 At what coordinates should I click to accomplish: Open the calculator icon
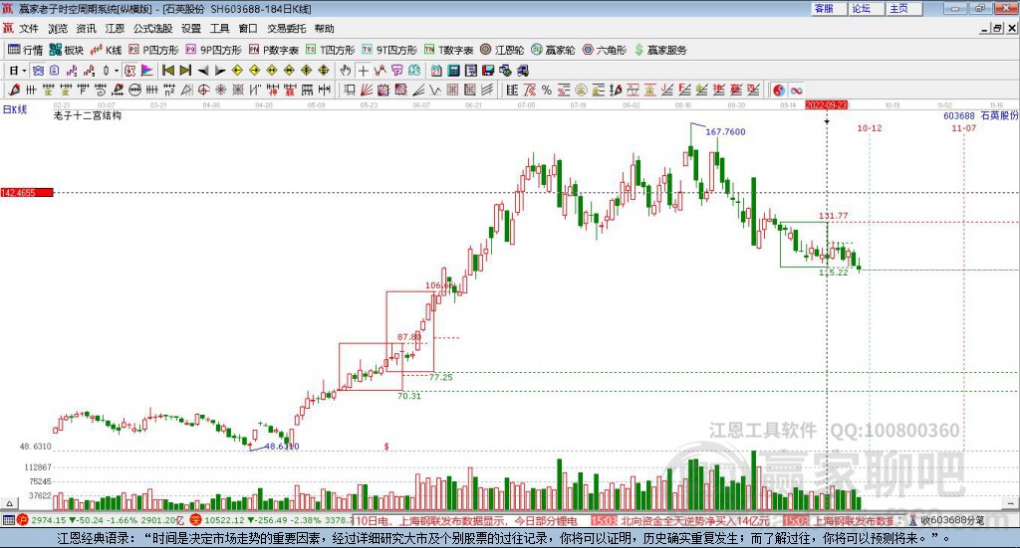click(453, 71)
